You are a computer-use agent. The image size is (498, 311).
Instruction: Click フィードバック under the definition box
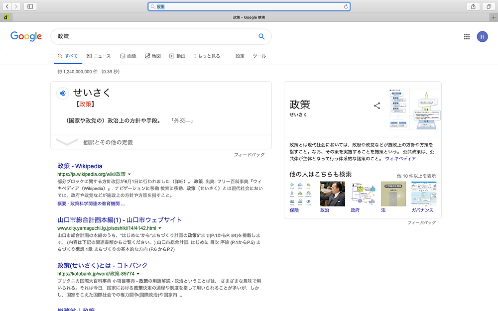coord(249,155)
